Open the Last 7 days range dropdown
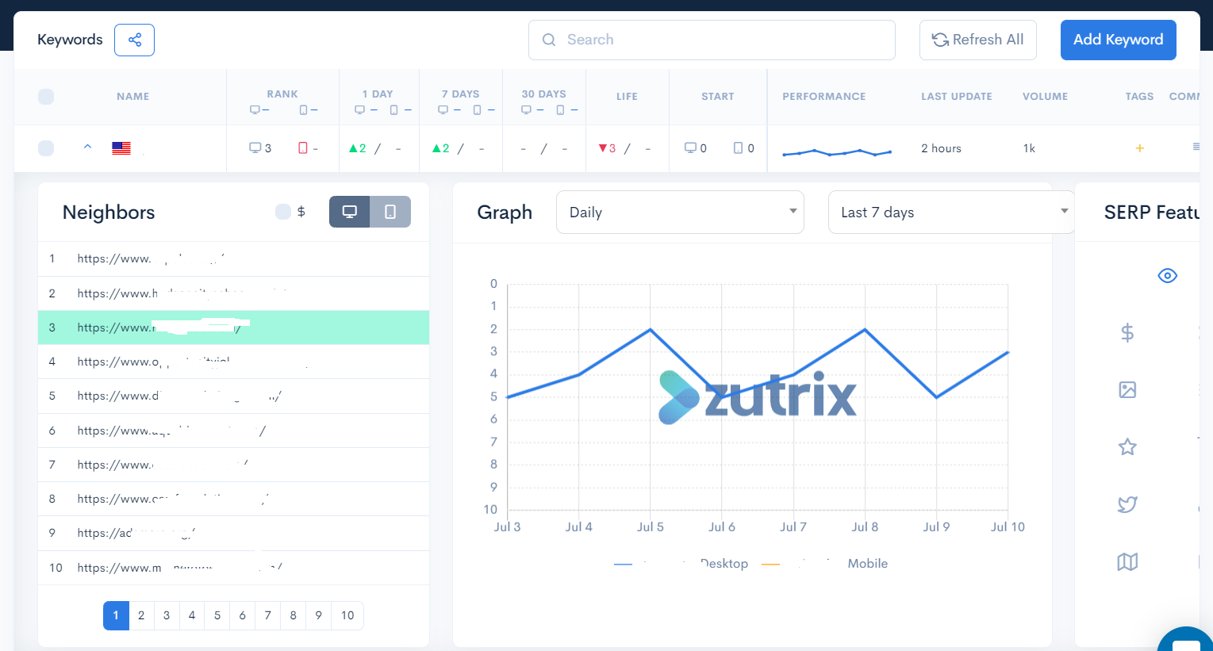The height and width of the screenshot is (651, 1213). (x=951, y=213)
